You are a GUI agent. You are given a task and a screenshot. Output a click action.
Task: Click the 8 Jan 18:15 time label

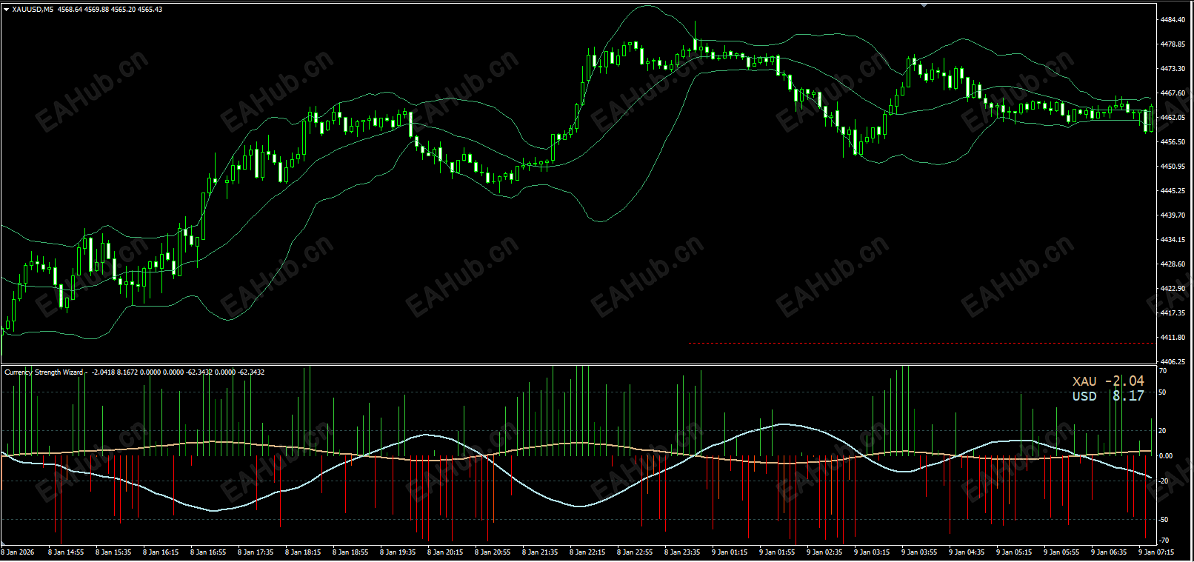click(303, 552)
